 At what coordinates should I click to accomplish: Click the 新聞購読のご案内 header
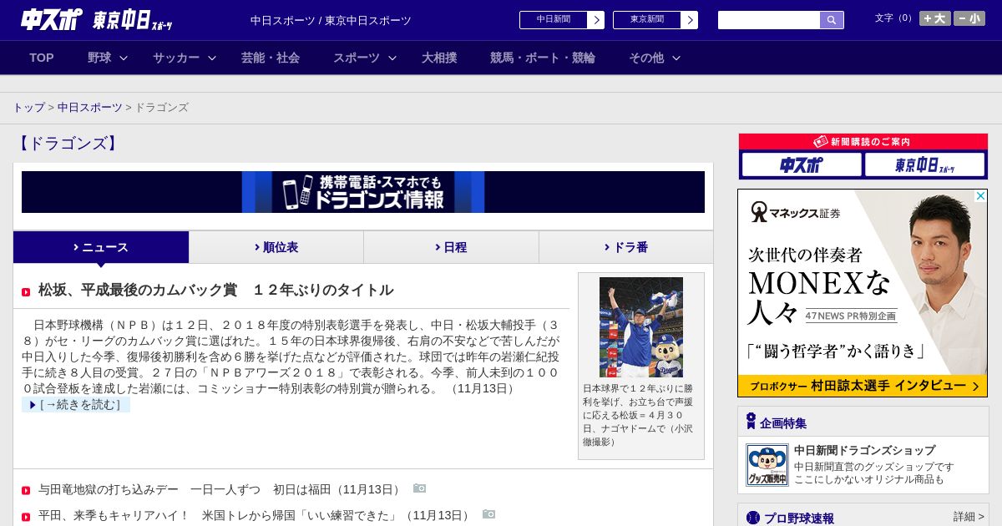click(863, 142)
